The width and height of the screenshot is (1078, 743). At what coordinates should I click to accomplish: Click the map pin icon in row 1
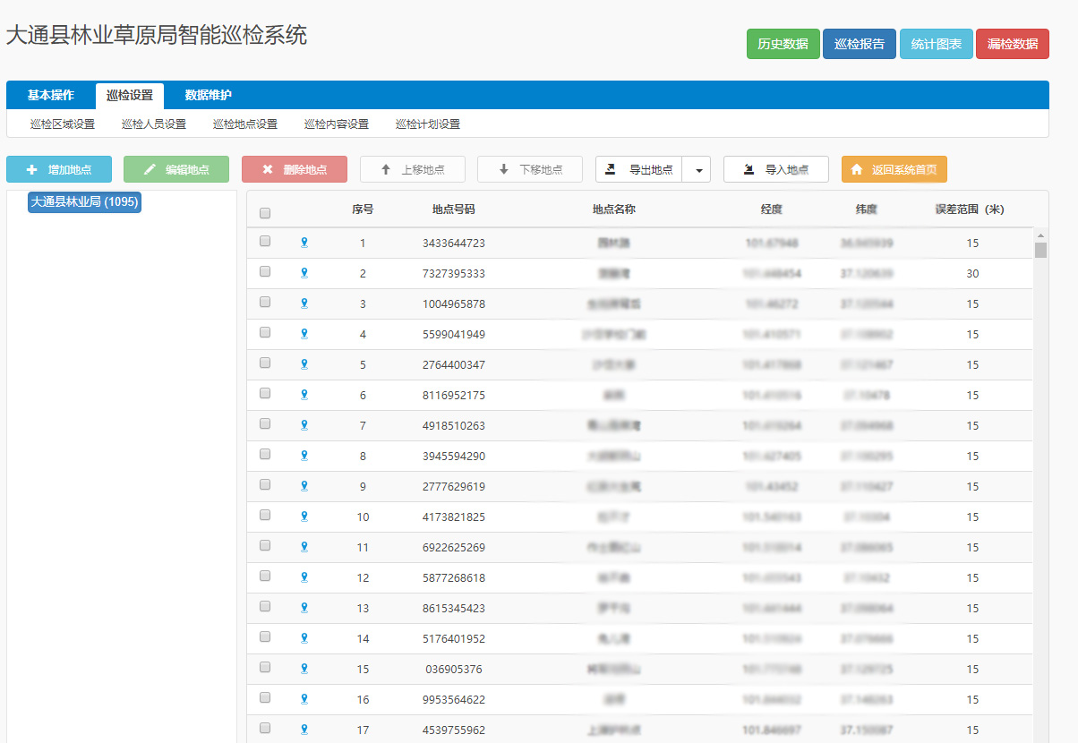(304, 243)
